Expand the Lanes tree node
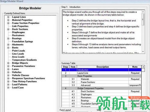The height and width of the screenshot is (112, 150). (x=8, y=69)
